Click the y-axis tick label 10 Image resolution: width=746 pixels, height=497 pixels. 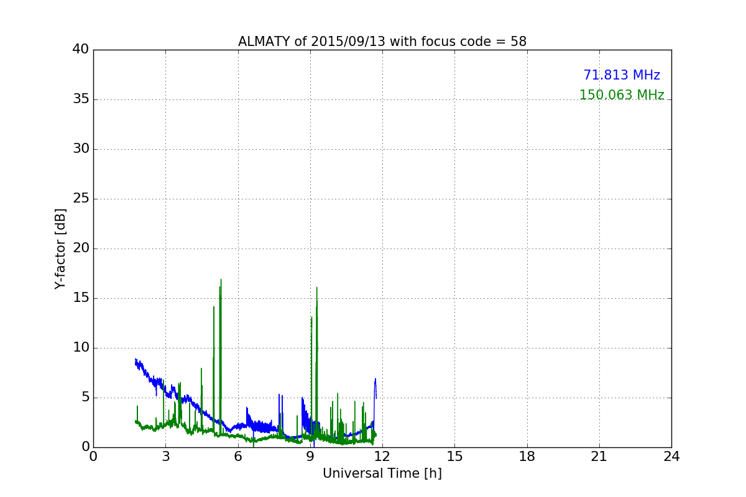(x=81, y=348)
